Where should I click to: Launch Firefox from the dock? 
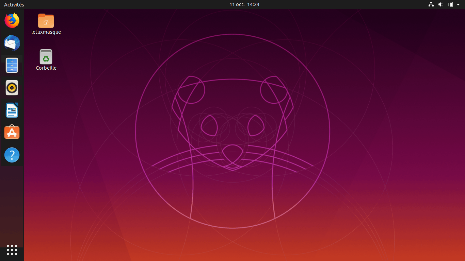(x=12, y=20)
